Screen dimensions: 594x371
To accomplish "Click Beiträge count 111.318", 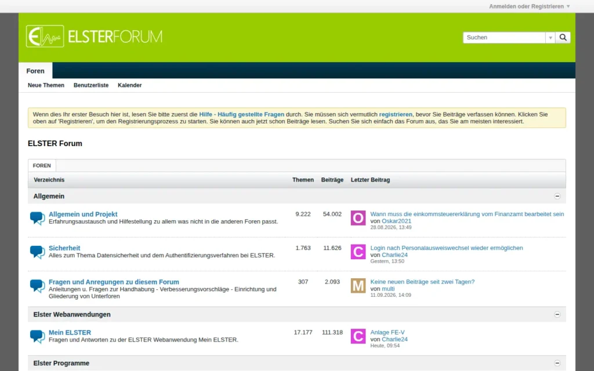I will [332, 332].
